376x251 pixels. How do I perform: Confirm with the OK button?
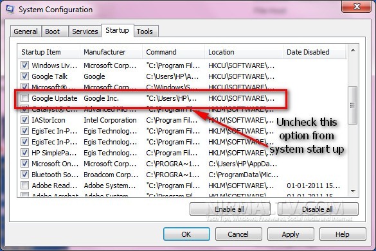(x=186, y=234)
